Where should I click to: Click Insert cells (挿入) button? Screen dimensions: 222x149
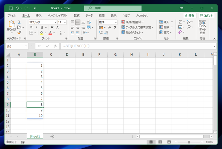[164, 22]
